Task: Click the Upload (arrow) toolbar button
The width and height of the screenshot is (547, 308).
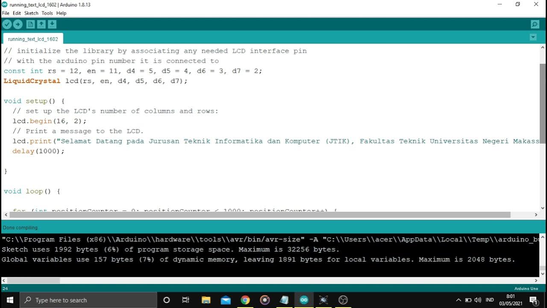Action: pyautogui.click(x=18, y=24)
